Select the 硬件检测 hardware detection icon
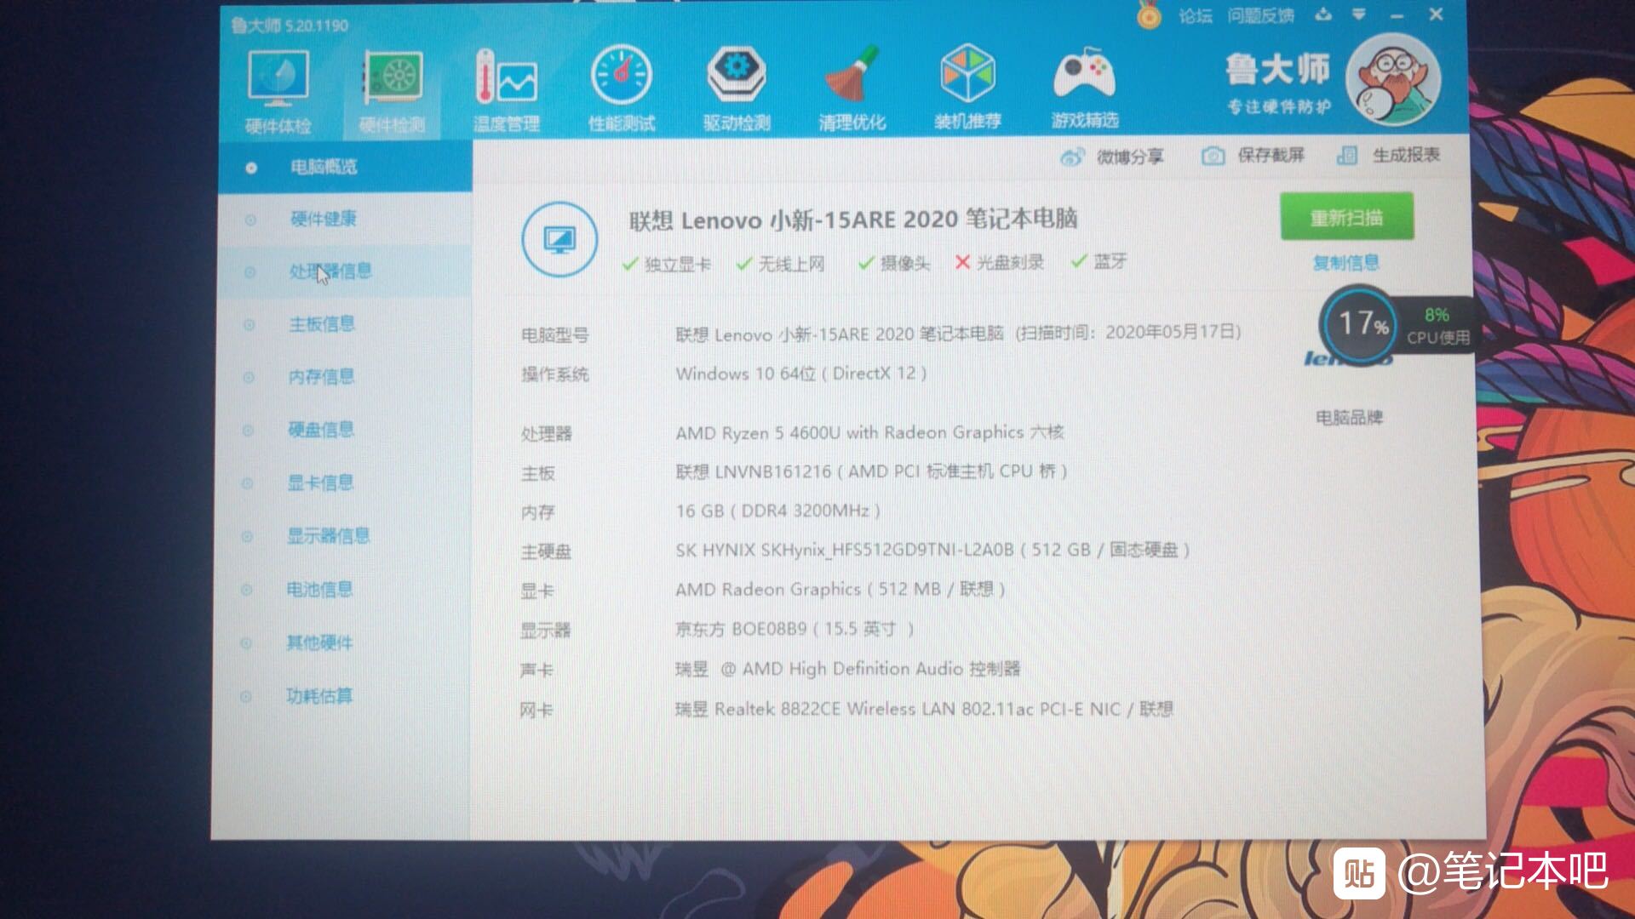1635x919 pixels. point(392,92)
